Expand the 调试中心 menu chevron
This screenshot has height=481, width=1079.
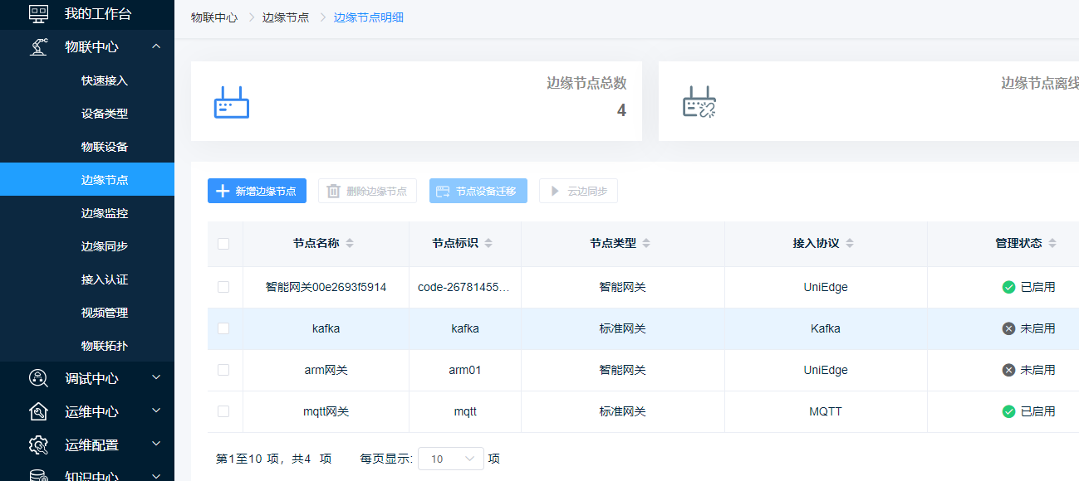(x=156, y=378)
